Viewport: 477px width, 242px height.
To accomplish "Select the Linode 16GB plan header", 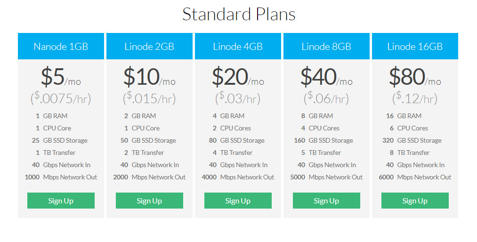I will 415,46.
